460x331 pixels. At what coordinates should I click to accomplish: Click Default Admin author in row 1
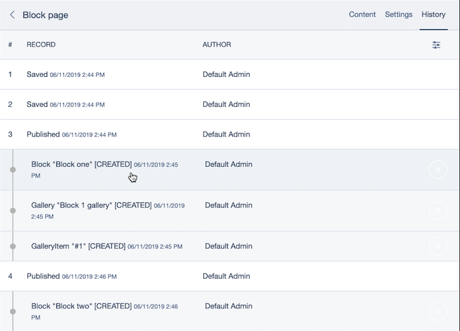click(x=226, y=74)
